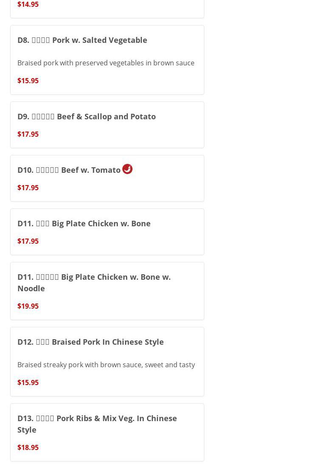Click the braised pork with preserved vegetables description

pos(106,63)
